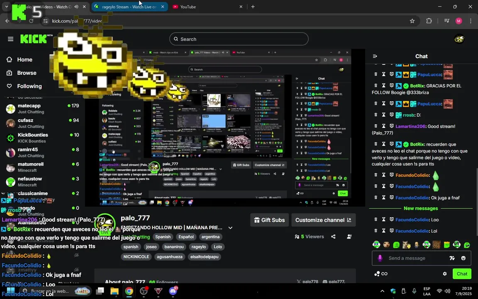This screenshot has height=299, width=478.
Task: Click the purple microphone icon in the chat input
Action: point(380,258)
